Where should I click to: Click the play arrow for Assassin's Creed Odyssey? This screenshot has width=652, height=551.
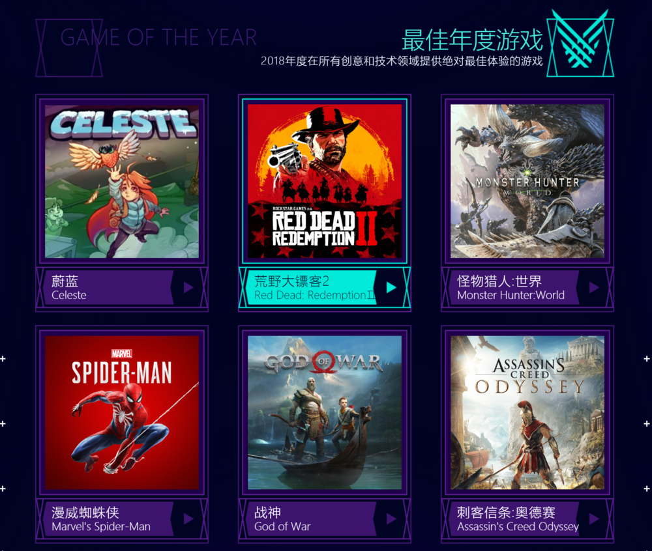click(x=594, y=518)
